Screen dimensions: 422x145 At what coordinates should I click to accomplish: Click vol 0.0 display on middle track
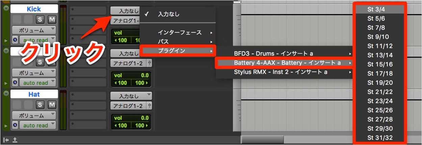(131, 75)
